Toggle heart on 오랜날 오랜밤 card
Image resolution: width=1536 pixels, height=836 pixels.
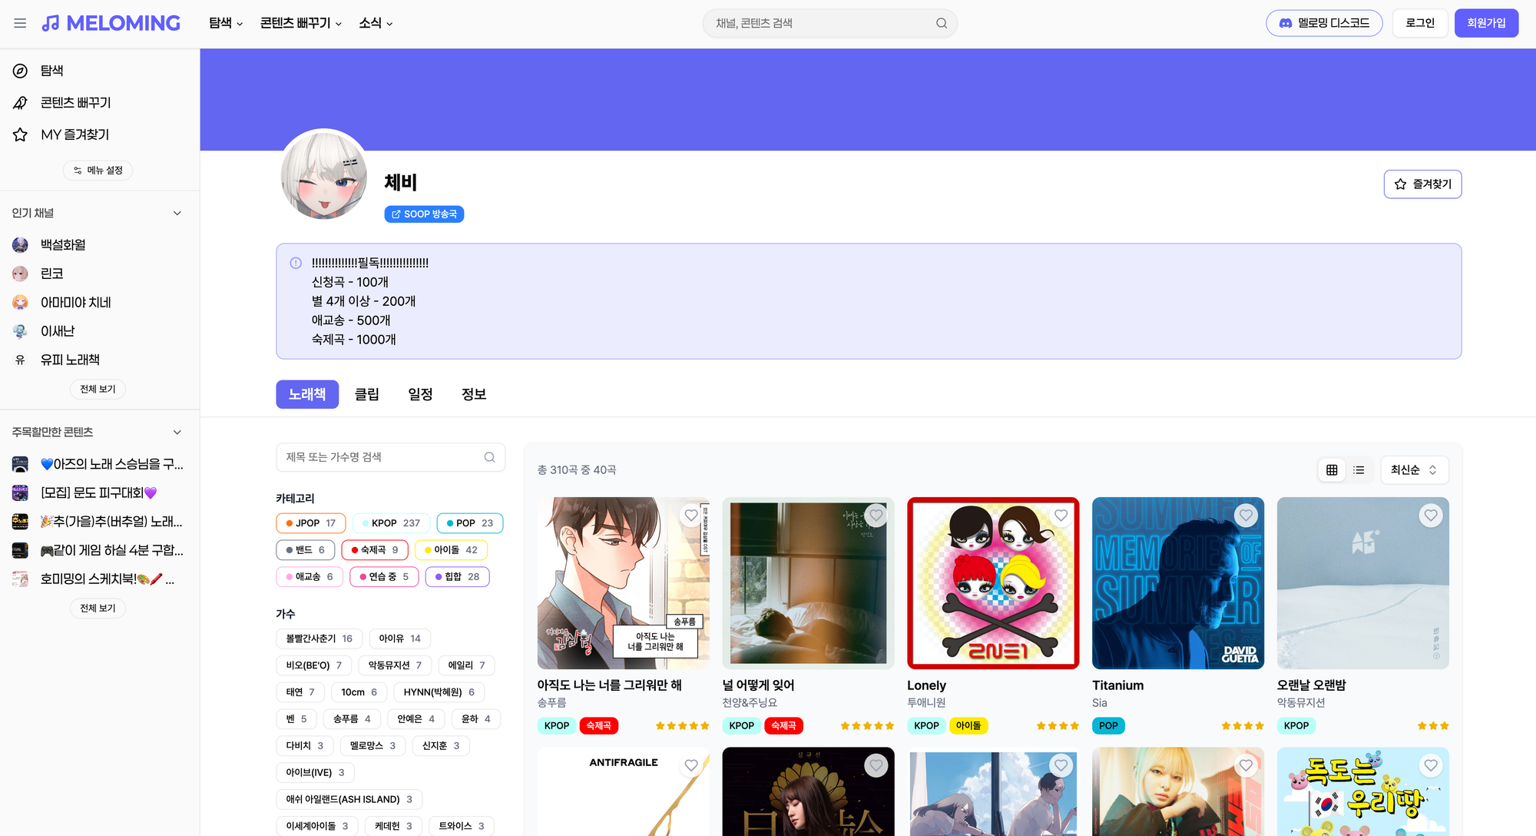click(x=1430, y=516)
